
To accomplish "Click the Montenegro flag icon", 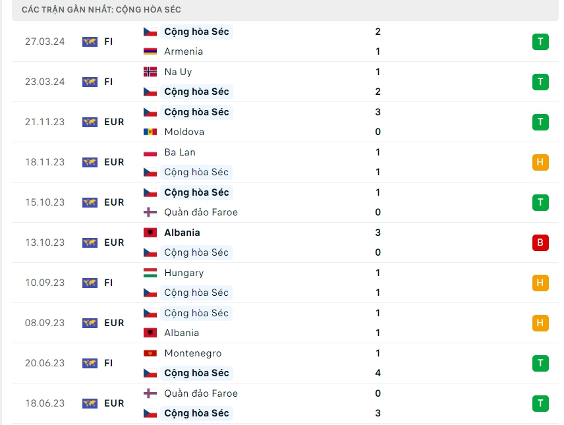I will pyautogui.click(x=150, y=353).
